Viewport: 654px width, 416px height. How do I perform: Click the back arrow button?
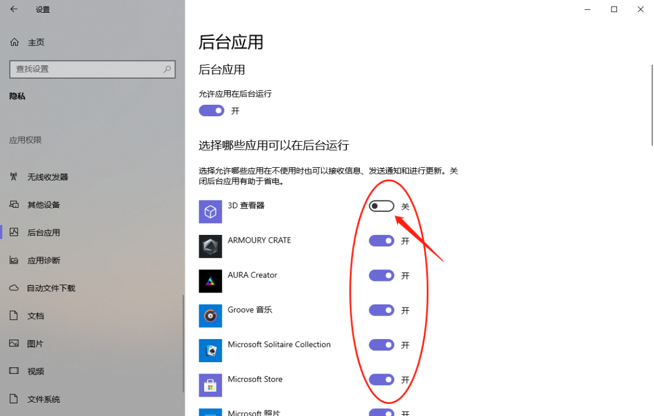point(13,9)
